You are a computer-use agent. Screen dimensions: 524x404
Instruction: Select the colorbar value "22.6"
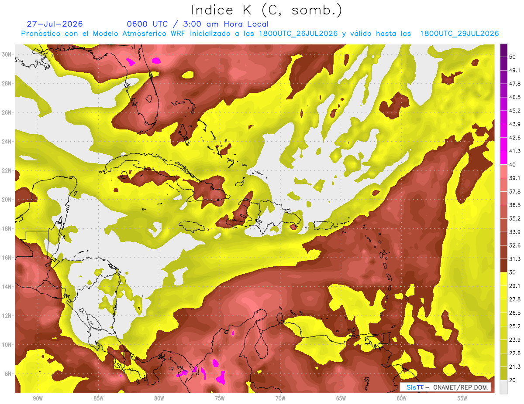[x=515, y=353]
